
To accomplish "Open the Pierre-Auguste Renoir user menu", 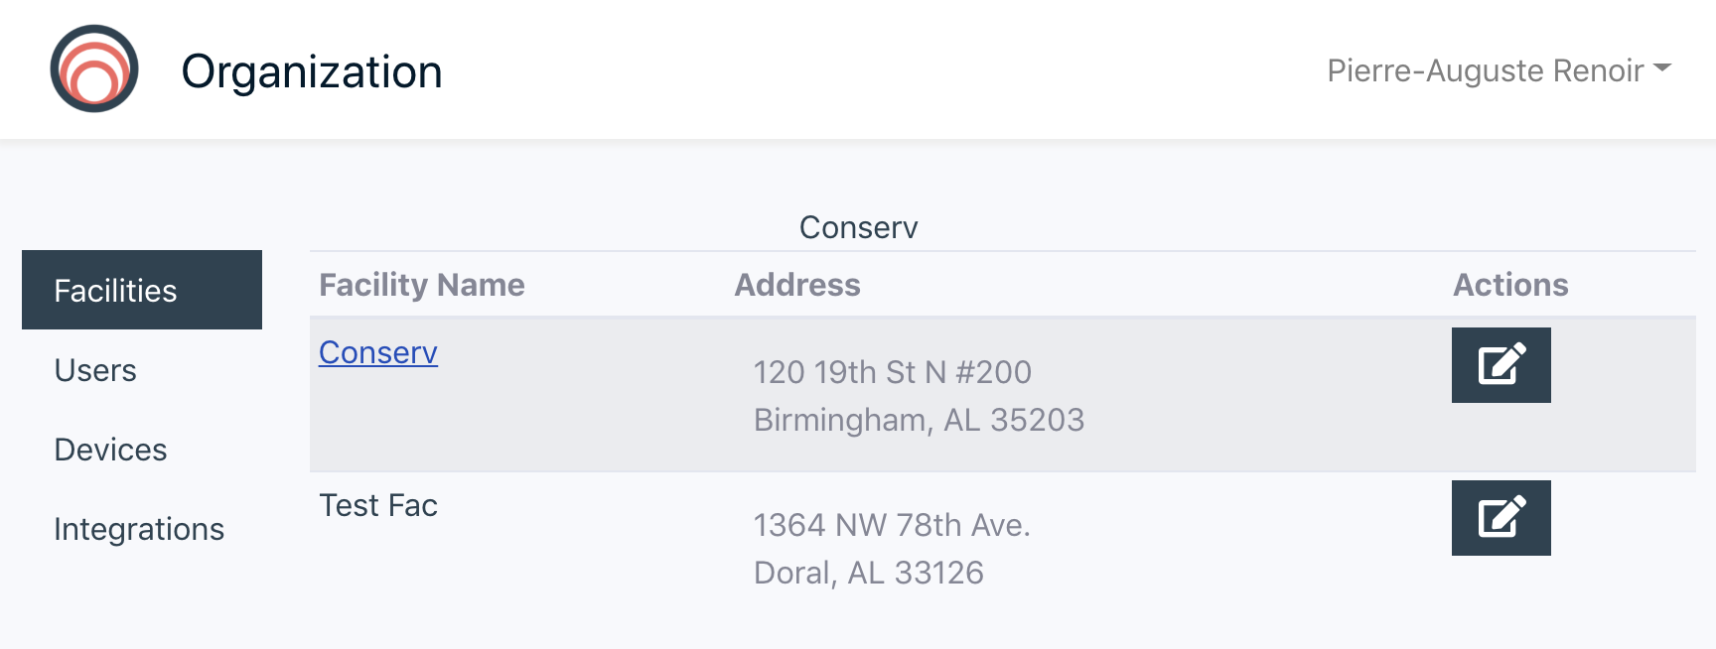I will pyautogui.click(x=1499, y=70).
